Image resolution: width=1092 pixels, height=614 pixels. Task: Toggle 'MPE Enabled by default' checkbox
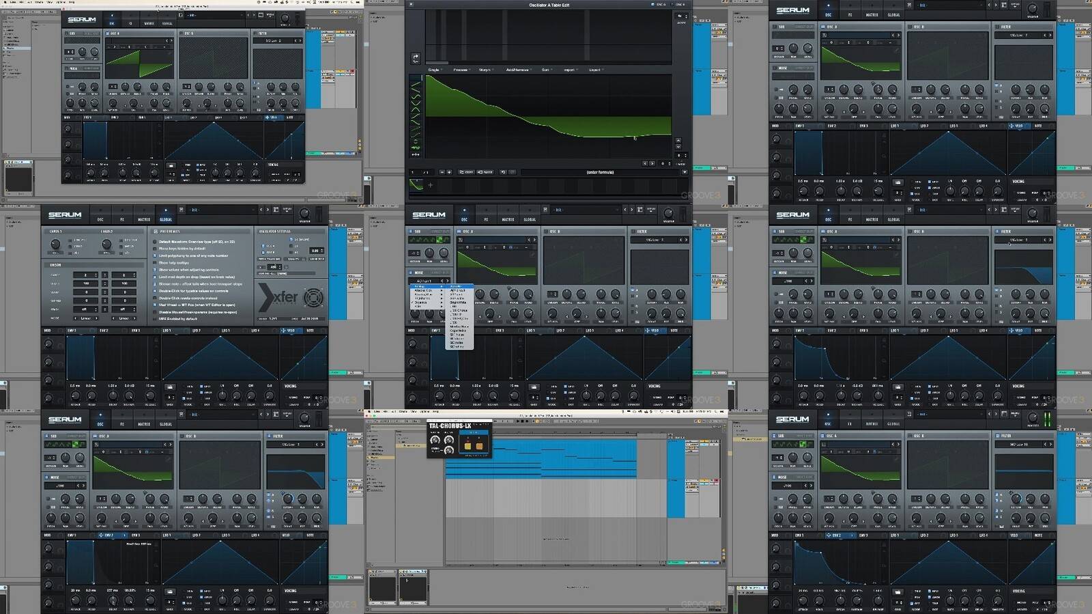click(x=154, y=319)
